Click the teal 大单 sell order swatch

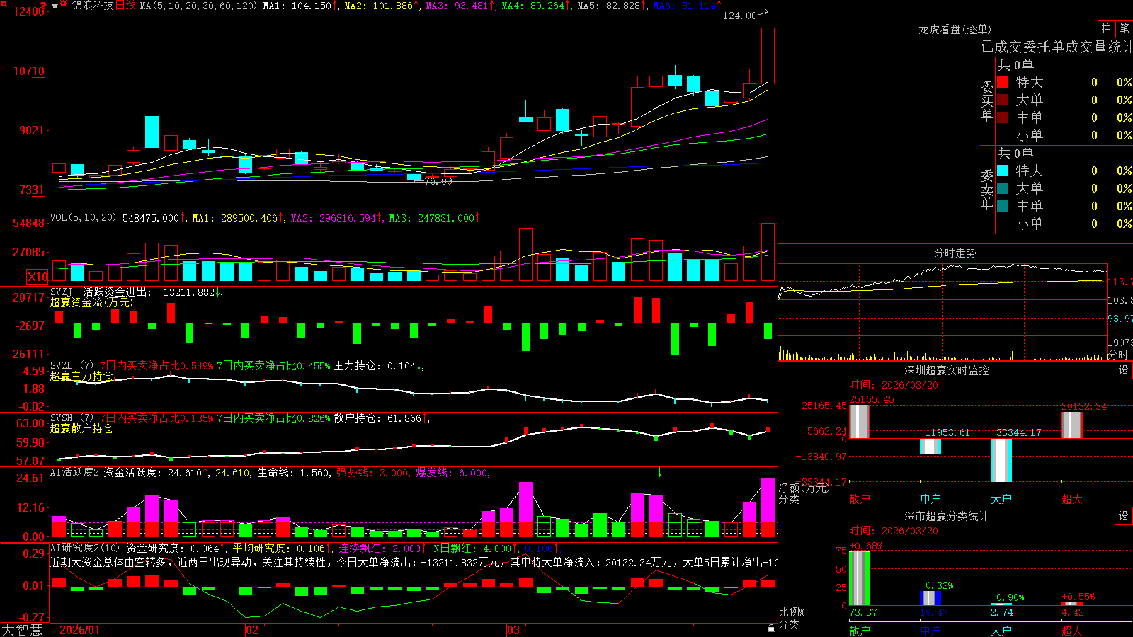pyautogui.click(x=1003, y=188)
